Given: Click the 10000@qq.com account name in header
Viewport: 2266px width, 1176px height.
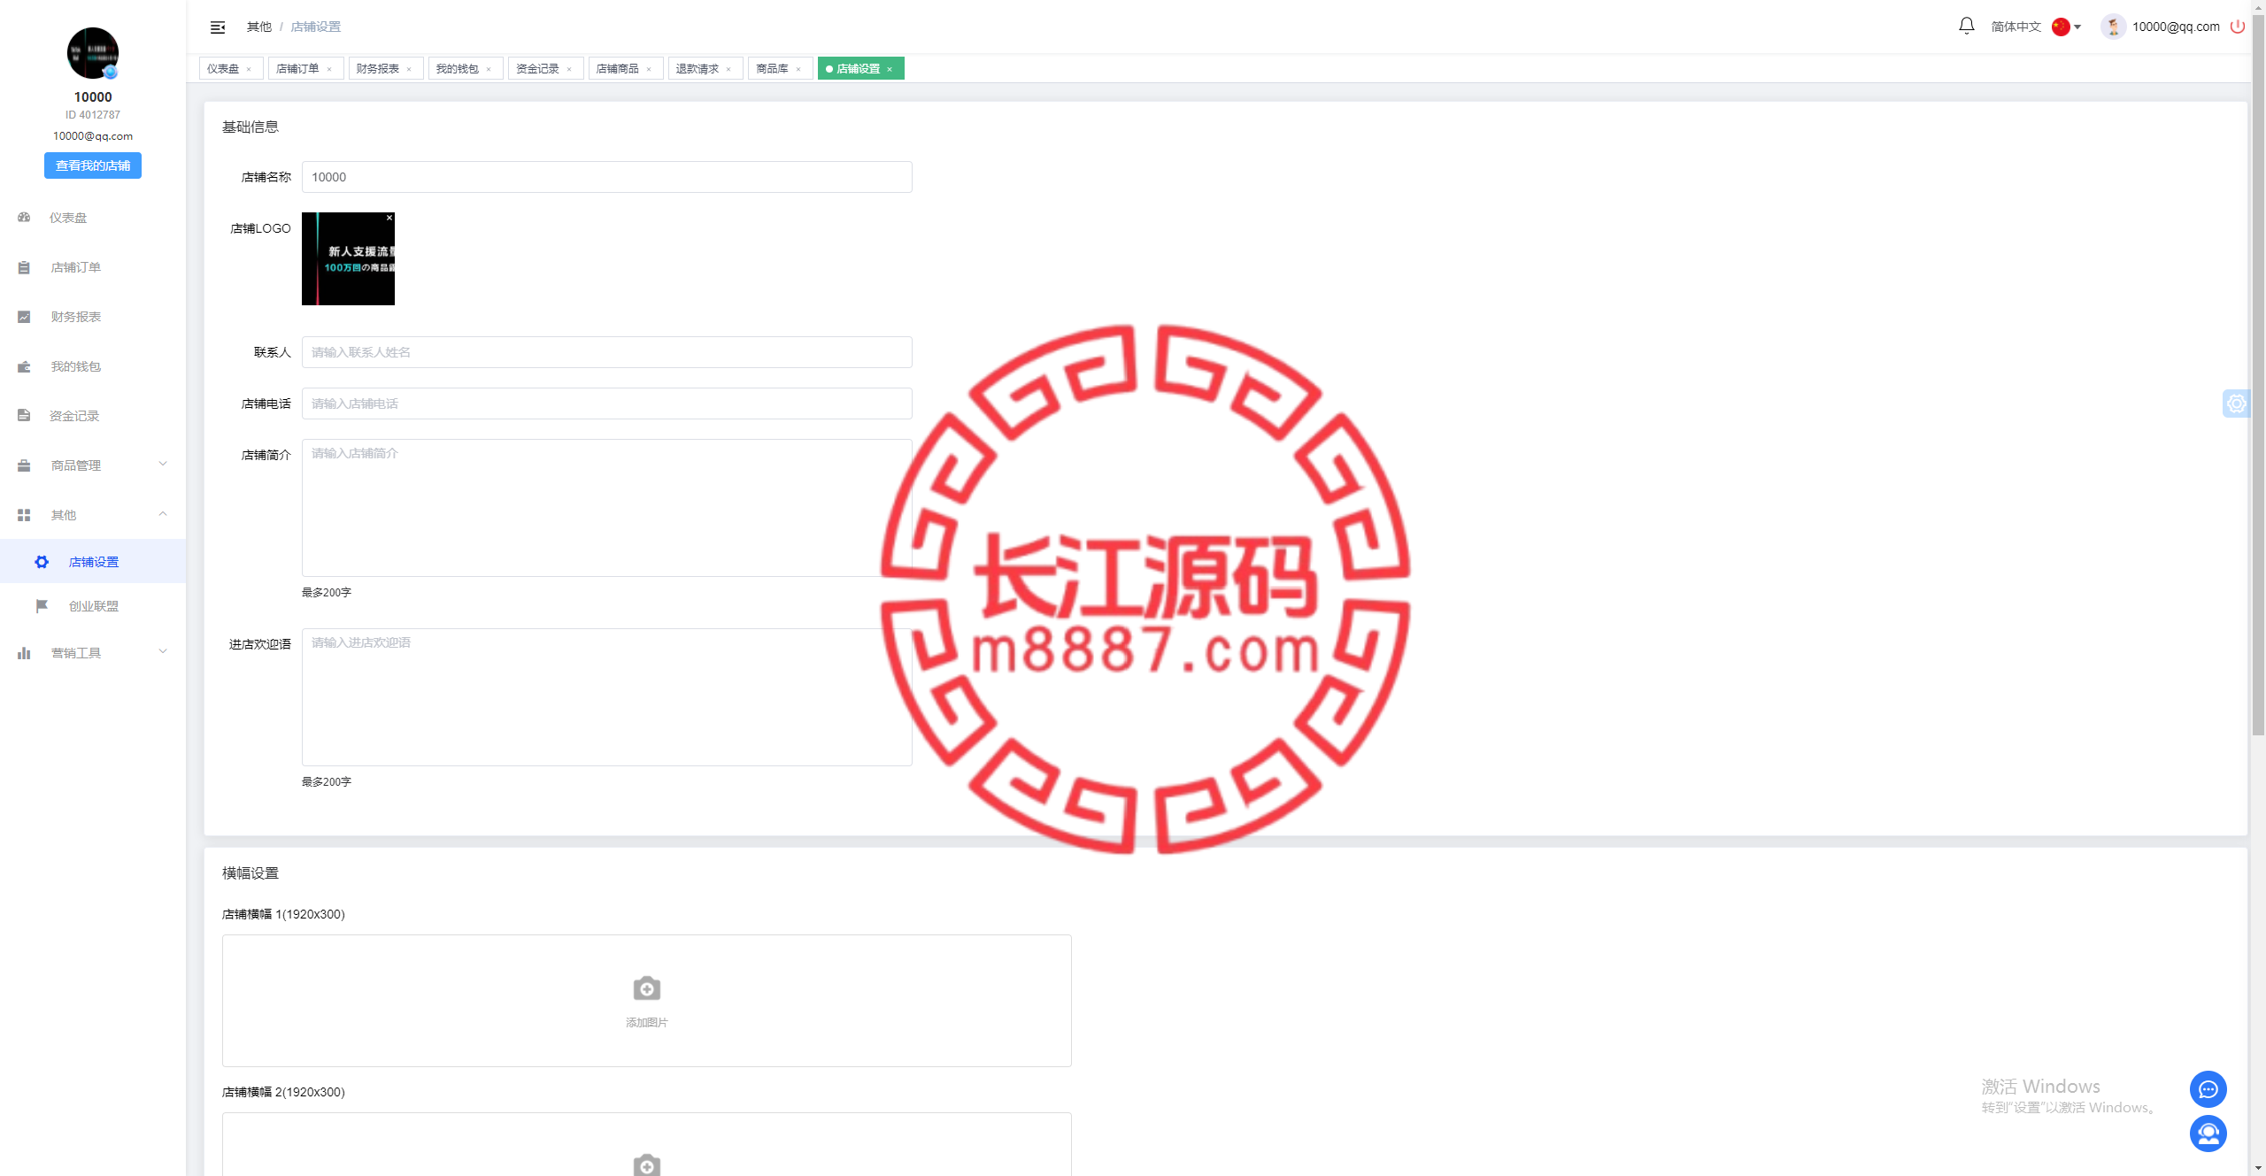Looking at the screenshot, I should tap(2176, 27).
